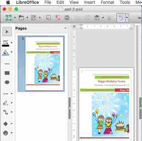
Task: Click the Print icon
Action: (67, 18)
